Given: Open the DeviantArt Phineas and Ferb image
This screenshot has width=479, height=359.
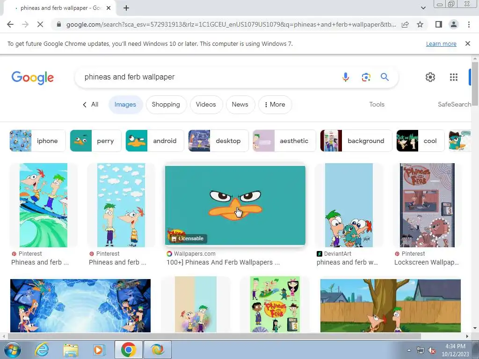Looking at the screenshot, I should click(349, 205).
